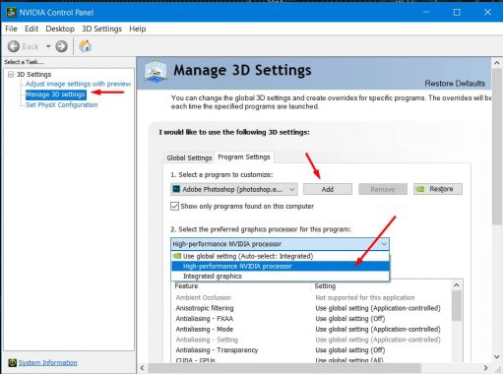Toggle Show only programs found on this computer
This screenshot has width=503, height=374.
tap(174, 207)
